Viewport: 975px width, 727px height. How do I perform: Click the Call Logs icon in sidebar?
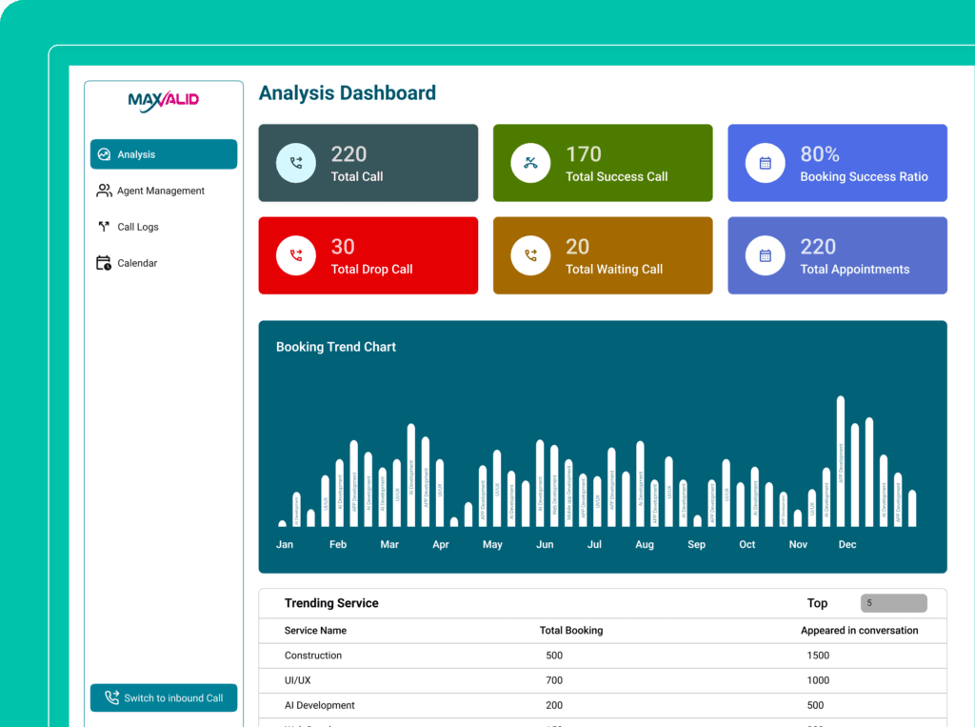point(104,227)
